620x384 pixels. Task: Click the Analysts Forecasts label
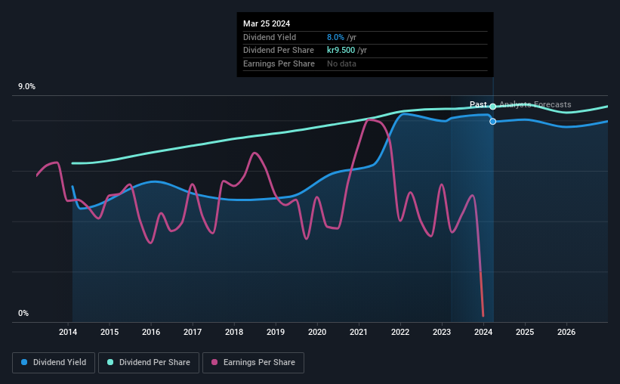(535, 104)
